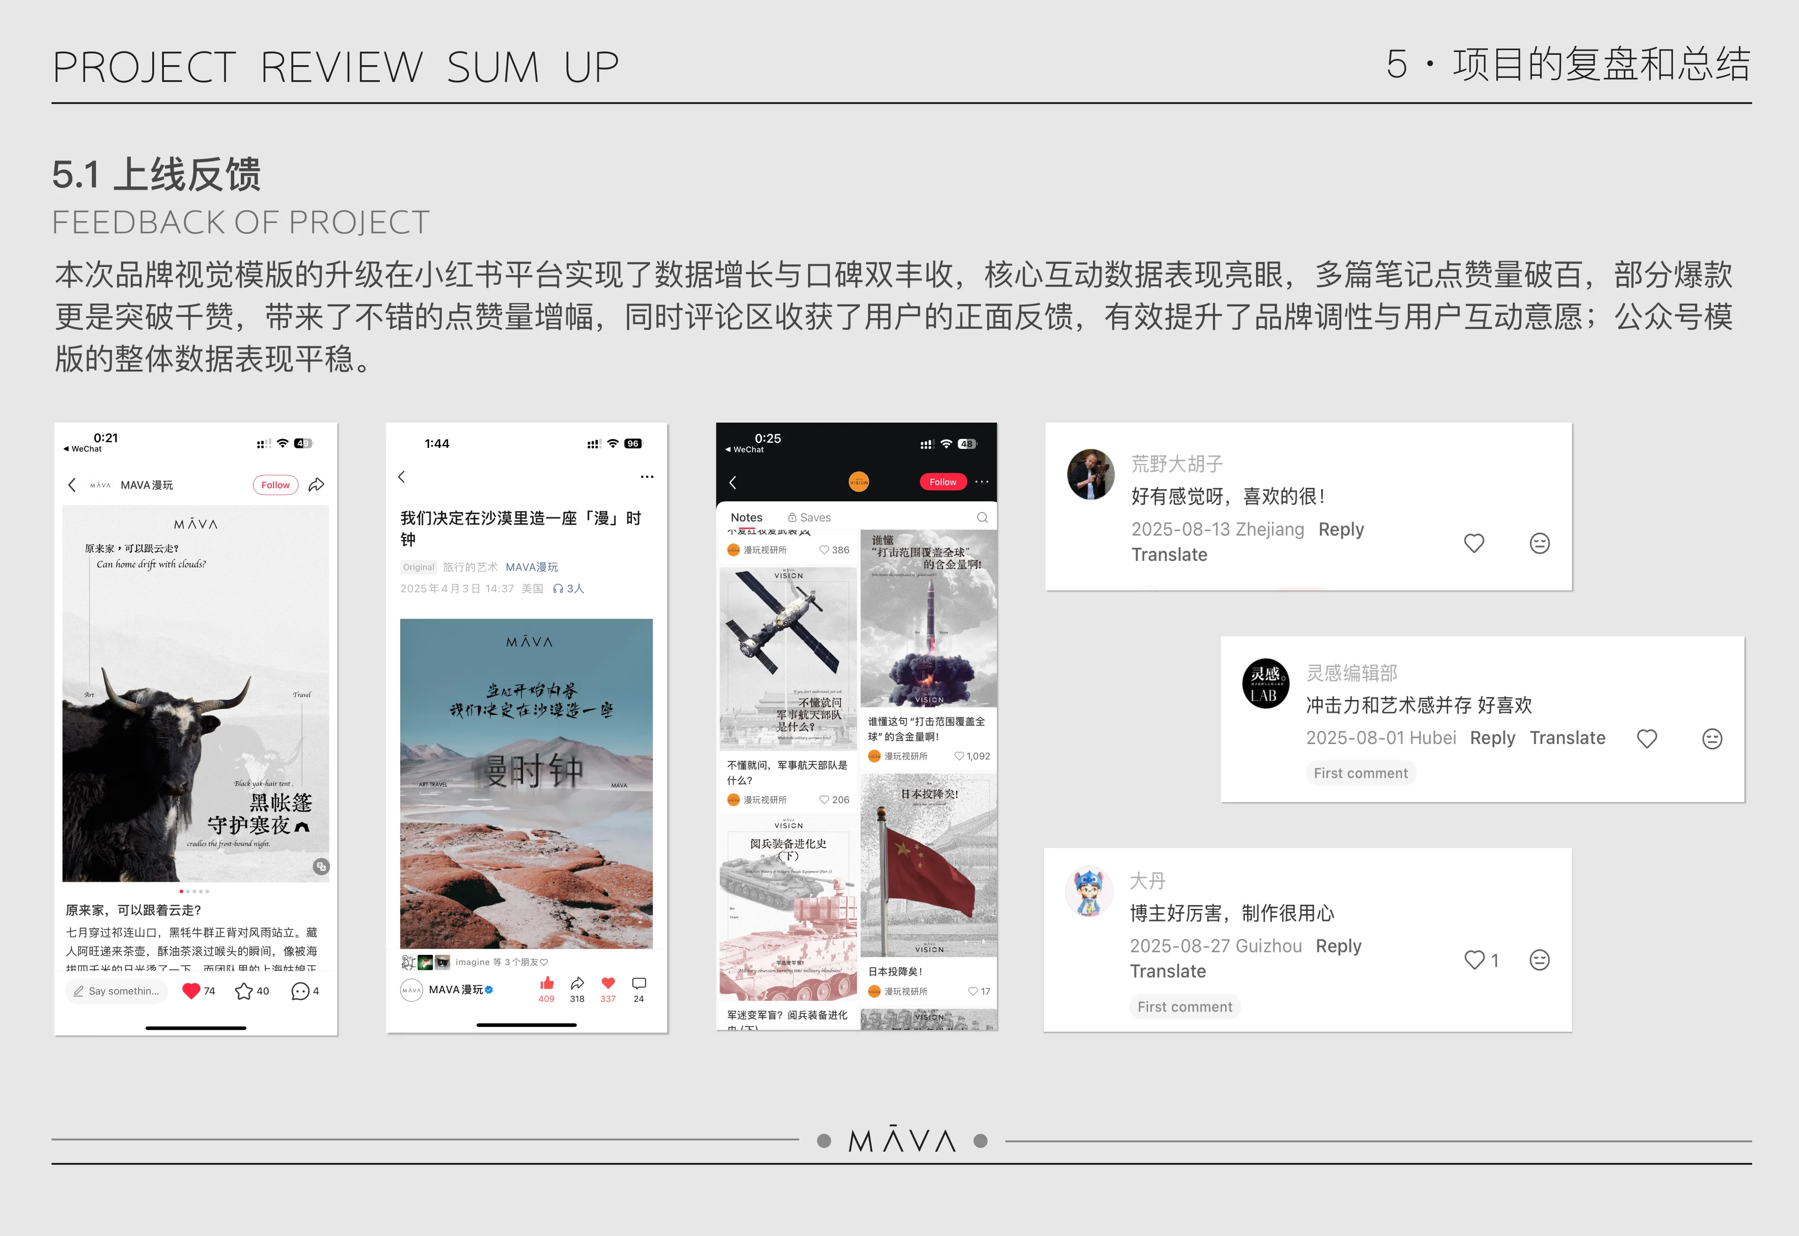
Task: Open the 日本投降矣 flag note cover
Action: pos(929,865)
